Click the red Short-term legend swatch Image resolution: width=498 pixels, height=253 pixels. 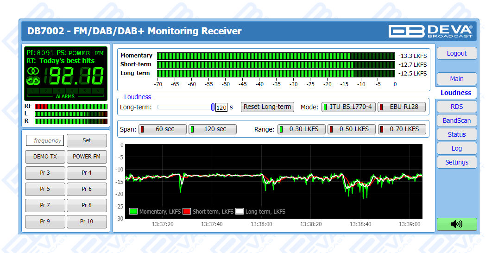coord(187,211)
